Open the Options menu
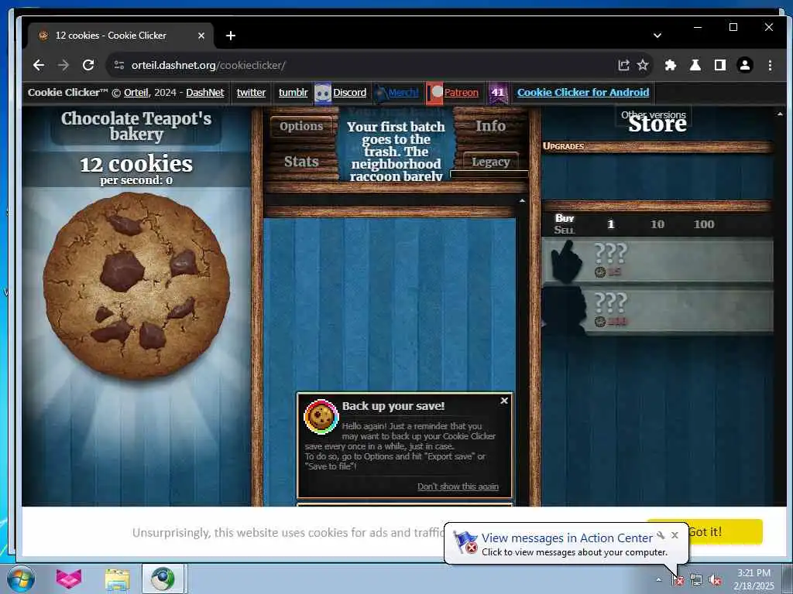The height and width of the screenshot is (594, 793). tap(301, 126)
